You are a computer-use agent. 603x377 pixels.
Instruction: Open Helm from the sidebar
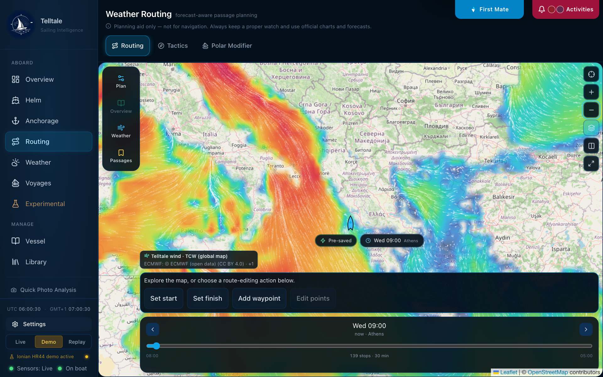[x=49, y=100]
